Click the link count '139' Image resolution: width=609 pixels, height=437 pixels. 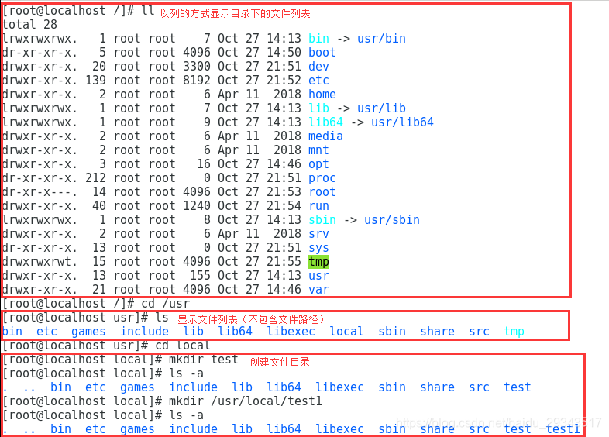[95, 81]
